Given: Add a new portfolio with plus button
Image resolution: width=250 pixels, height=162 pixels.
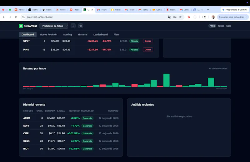Looking at the screenshot, I should click(x=73, y=26).
